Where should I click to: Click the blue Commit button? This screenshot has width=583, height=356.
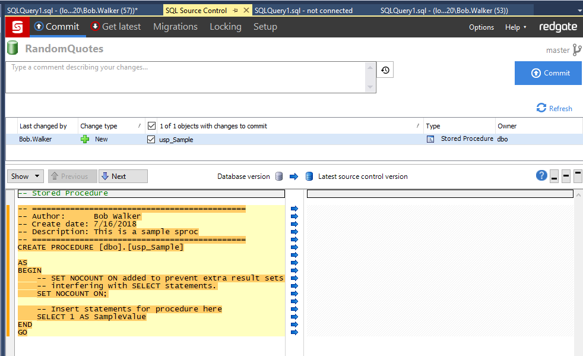(548, 73)
